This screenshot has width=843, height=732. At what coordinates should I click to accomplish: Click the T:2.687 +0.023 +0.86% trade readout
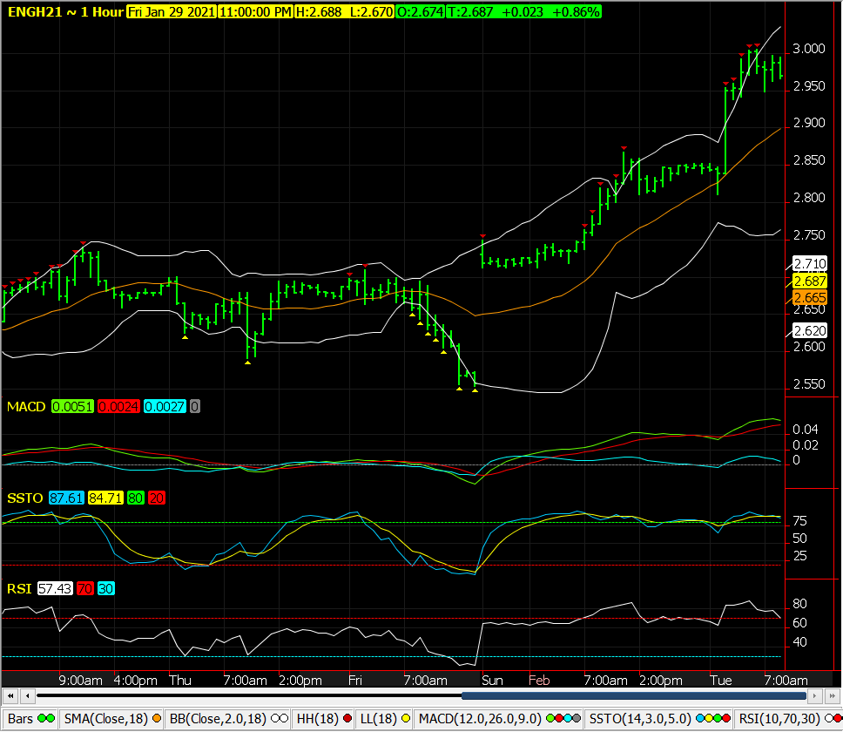[x=523, y=12]
